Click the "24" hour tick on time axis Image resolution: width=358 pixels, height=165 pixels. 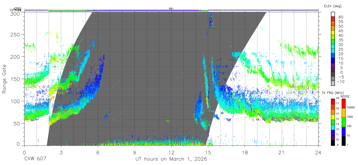[x=318, y=152]
